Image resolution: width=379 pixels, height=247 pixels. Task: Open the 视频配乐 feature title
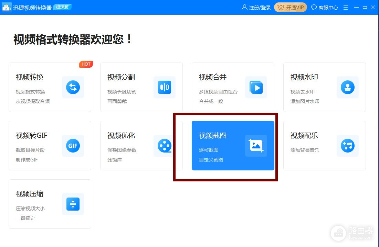point(304,136)
